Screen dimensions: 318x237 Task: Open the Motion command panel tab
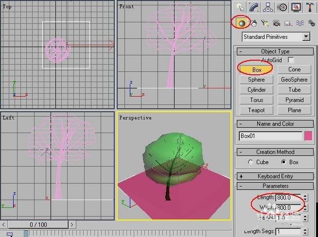(x=282, y=7)
